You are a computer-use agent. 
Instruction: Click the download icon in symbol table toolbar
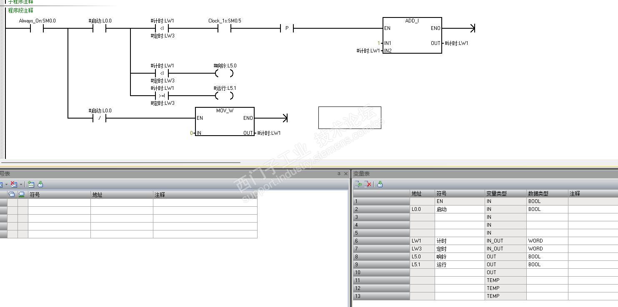40,184
